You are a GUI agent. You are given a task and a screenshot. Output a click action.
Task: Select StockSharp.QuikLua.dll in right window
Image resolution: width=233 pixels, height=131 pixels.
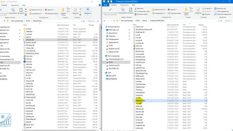tap(144, 29)
